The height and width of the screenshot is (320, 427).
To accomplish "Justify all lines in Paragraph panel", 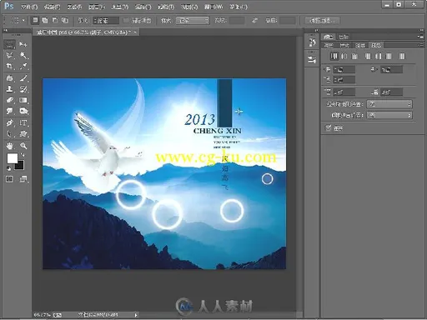I will pyautogui.click(x=402, y=57).
